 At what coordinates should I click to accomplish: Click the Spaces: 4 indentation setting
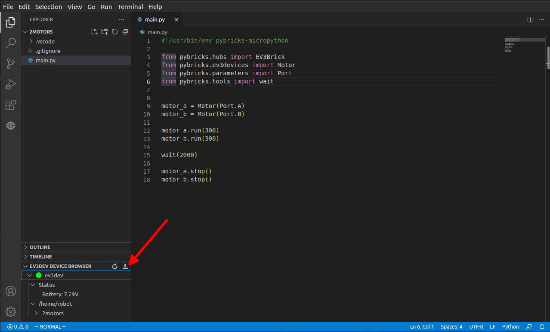pyautogui.click(x=451, y=327)
